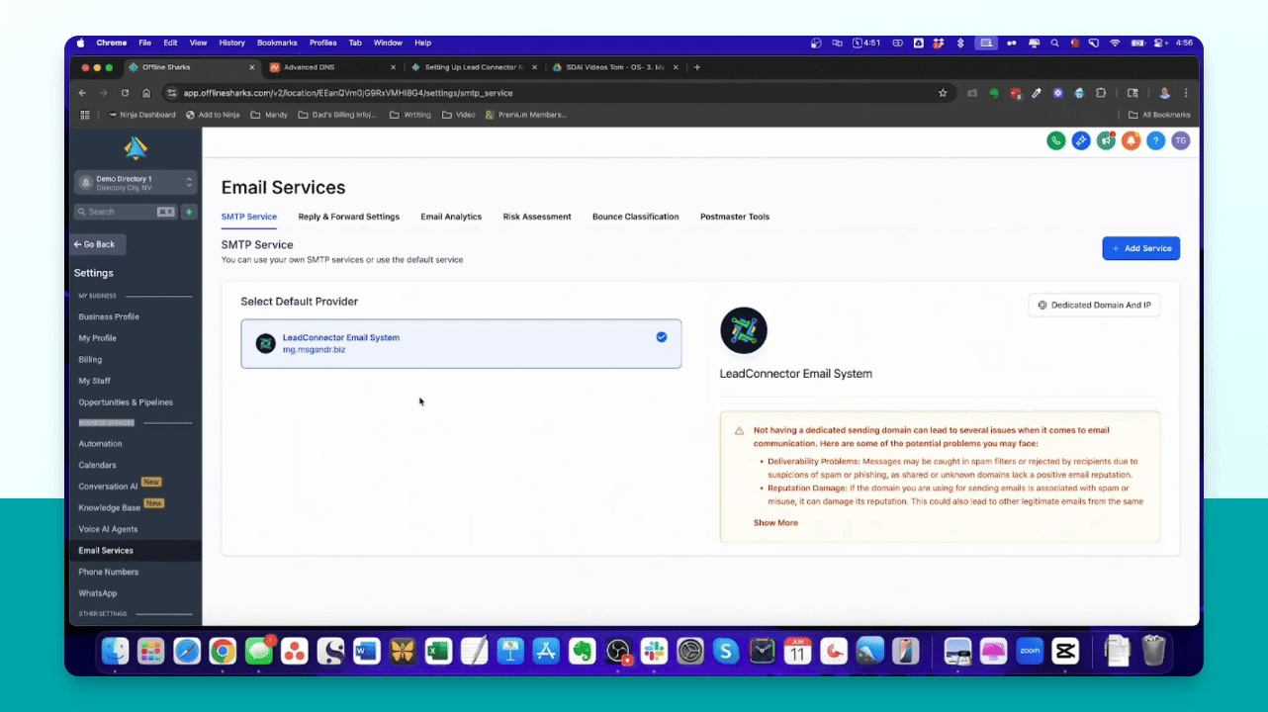Screen dimensions: 1268x712
Task: Open the Chrome three-dot menu
Action: [1186, 93]
